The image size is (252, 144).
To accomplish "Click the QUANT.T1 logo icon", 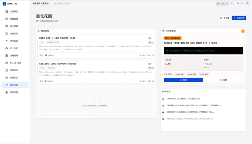I will point(4,4).
